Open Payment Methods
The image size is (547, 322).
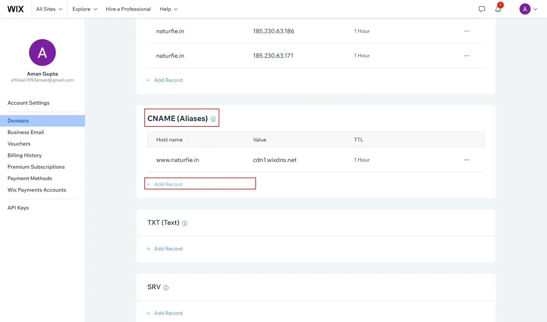(30, 178)
